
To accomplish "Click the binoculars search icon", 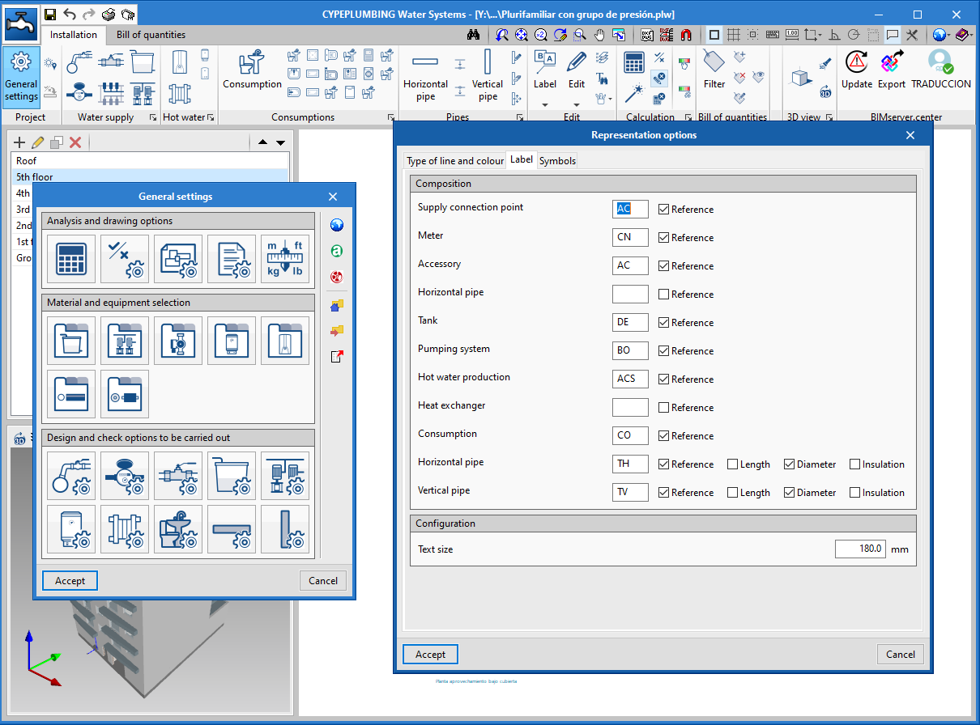I will [x=475, y=35].
